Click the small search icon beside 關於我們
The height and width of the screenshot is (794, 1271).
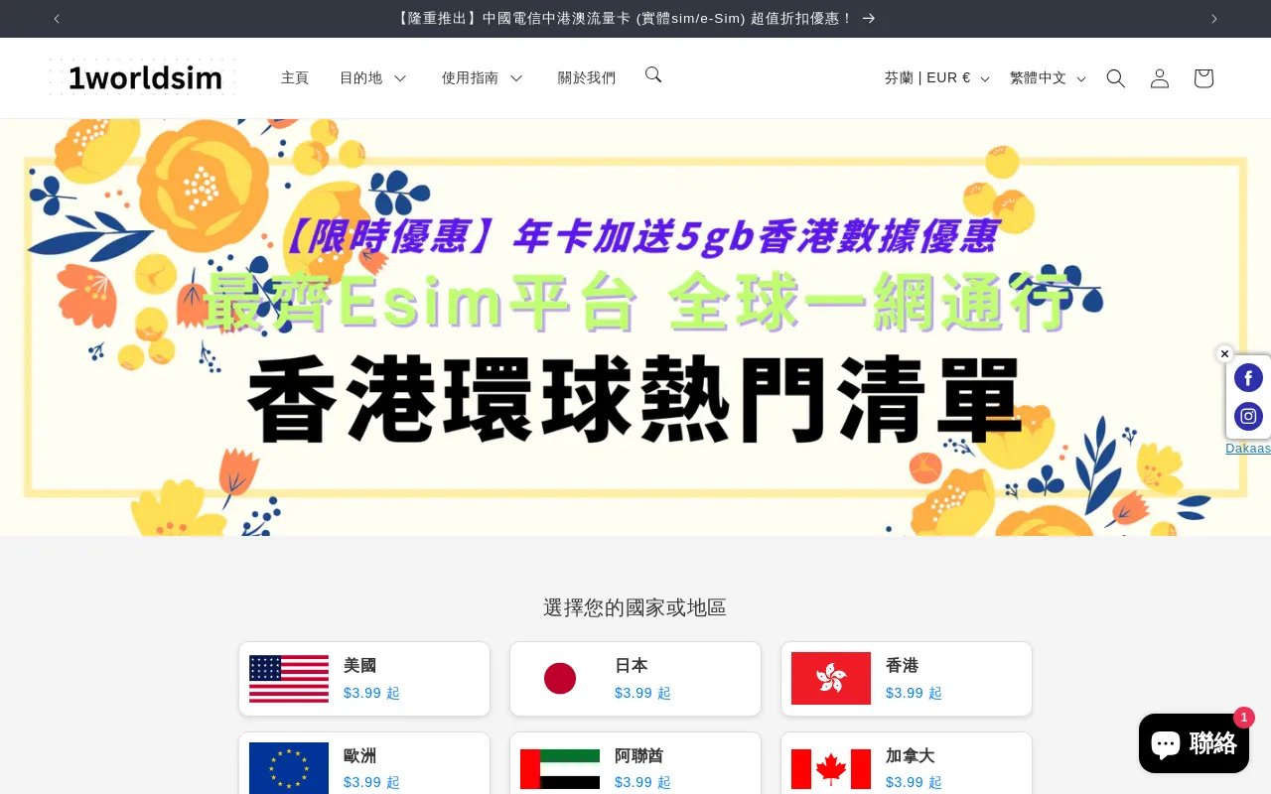coord(652,74)
